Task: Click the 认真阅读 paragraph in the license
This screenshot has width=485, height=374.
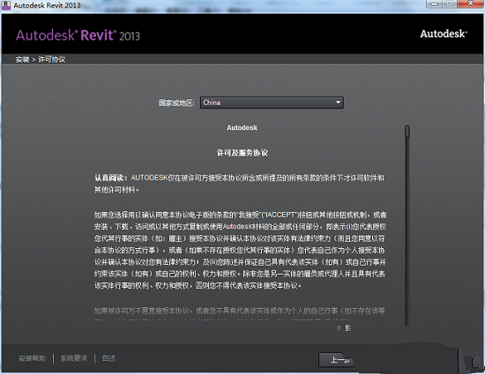Action: tap(239, 184)
